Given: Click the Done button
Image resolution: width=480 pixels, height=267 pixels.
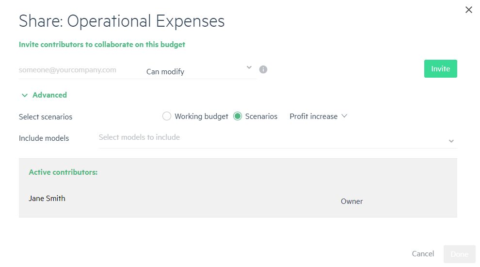Looking at the screenshot, I should (x=459, y=254).
